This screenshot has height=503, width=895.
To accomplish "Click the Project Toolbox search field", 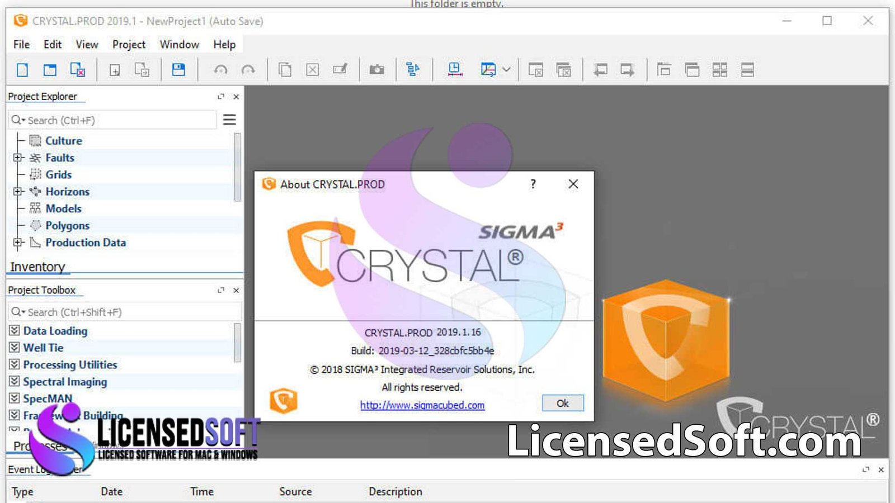I will 125,312.
